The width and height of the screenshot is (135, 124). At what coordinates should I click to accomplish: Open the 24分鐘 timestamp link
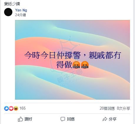[x=21, y=15]
